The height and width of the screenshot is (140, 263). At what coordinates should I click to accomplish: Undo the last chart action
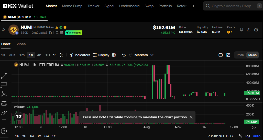point(124,55)
